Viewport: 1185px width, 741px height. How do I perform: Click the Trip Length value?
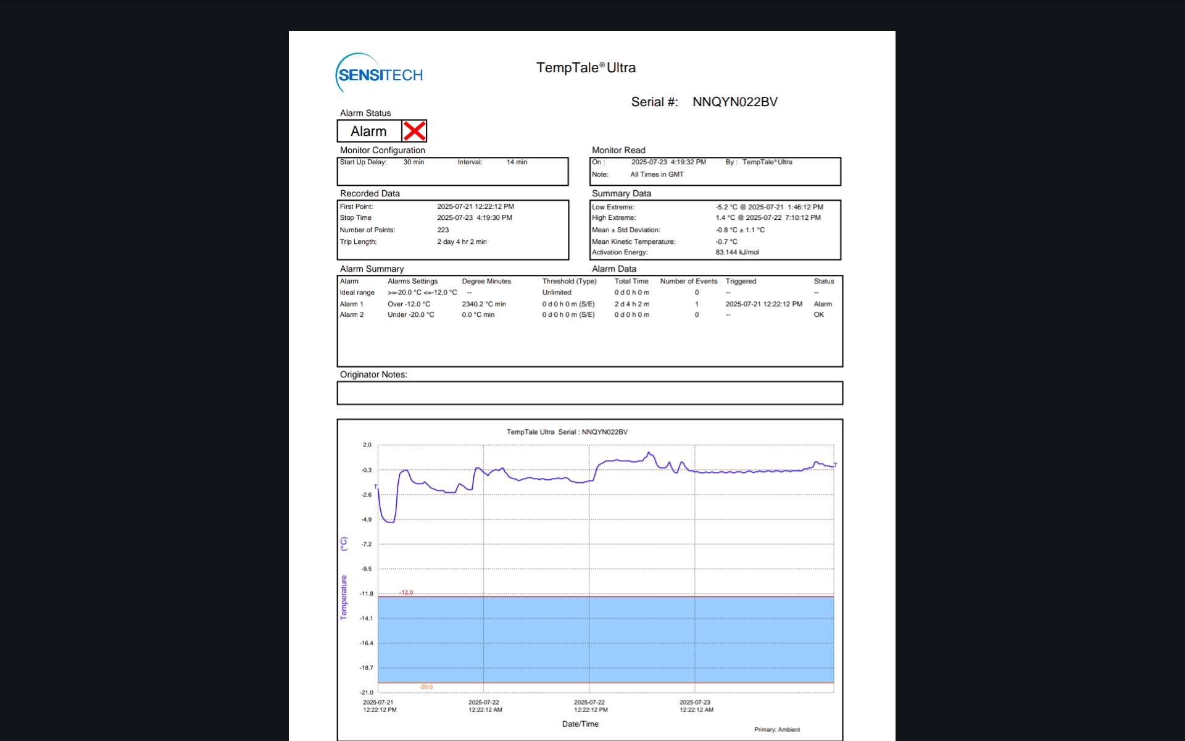[462, 241]
